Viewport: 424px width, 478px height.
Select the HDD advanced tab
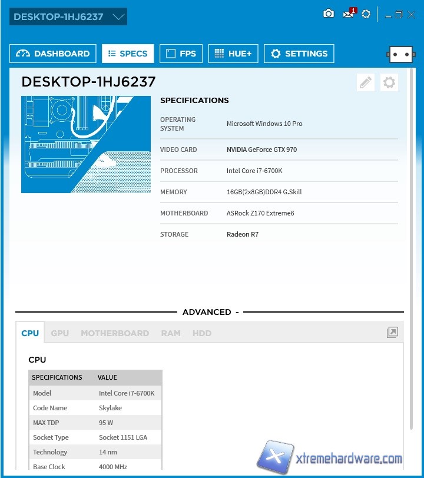pyautogui.click(x=201, y=333)
